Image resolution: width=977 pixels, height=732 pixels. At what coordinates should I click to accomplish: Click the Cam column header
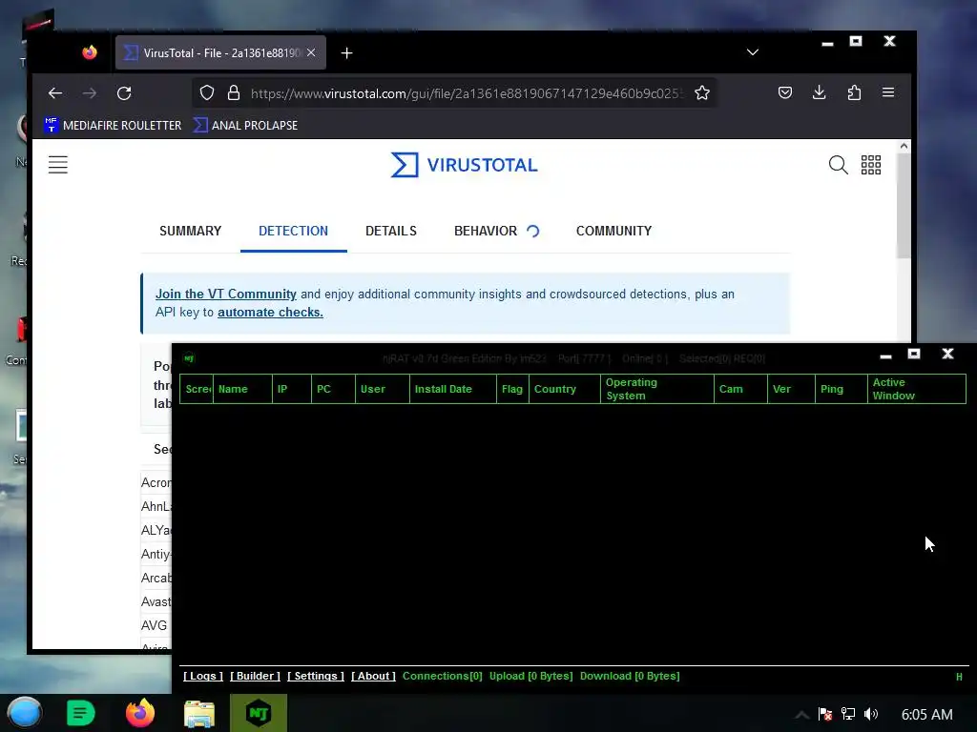tap(740, 389)
